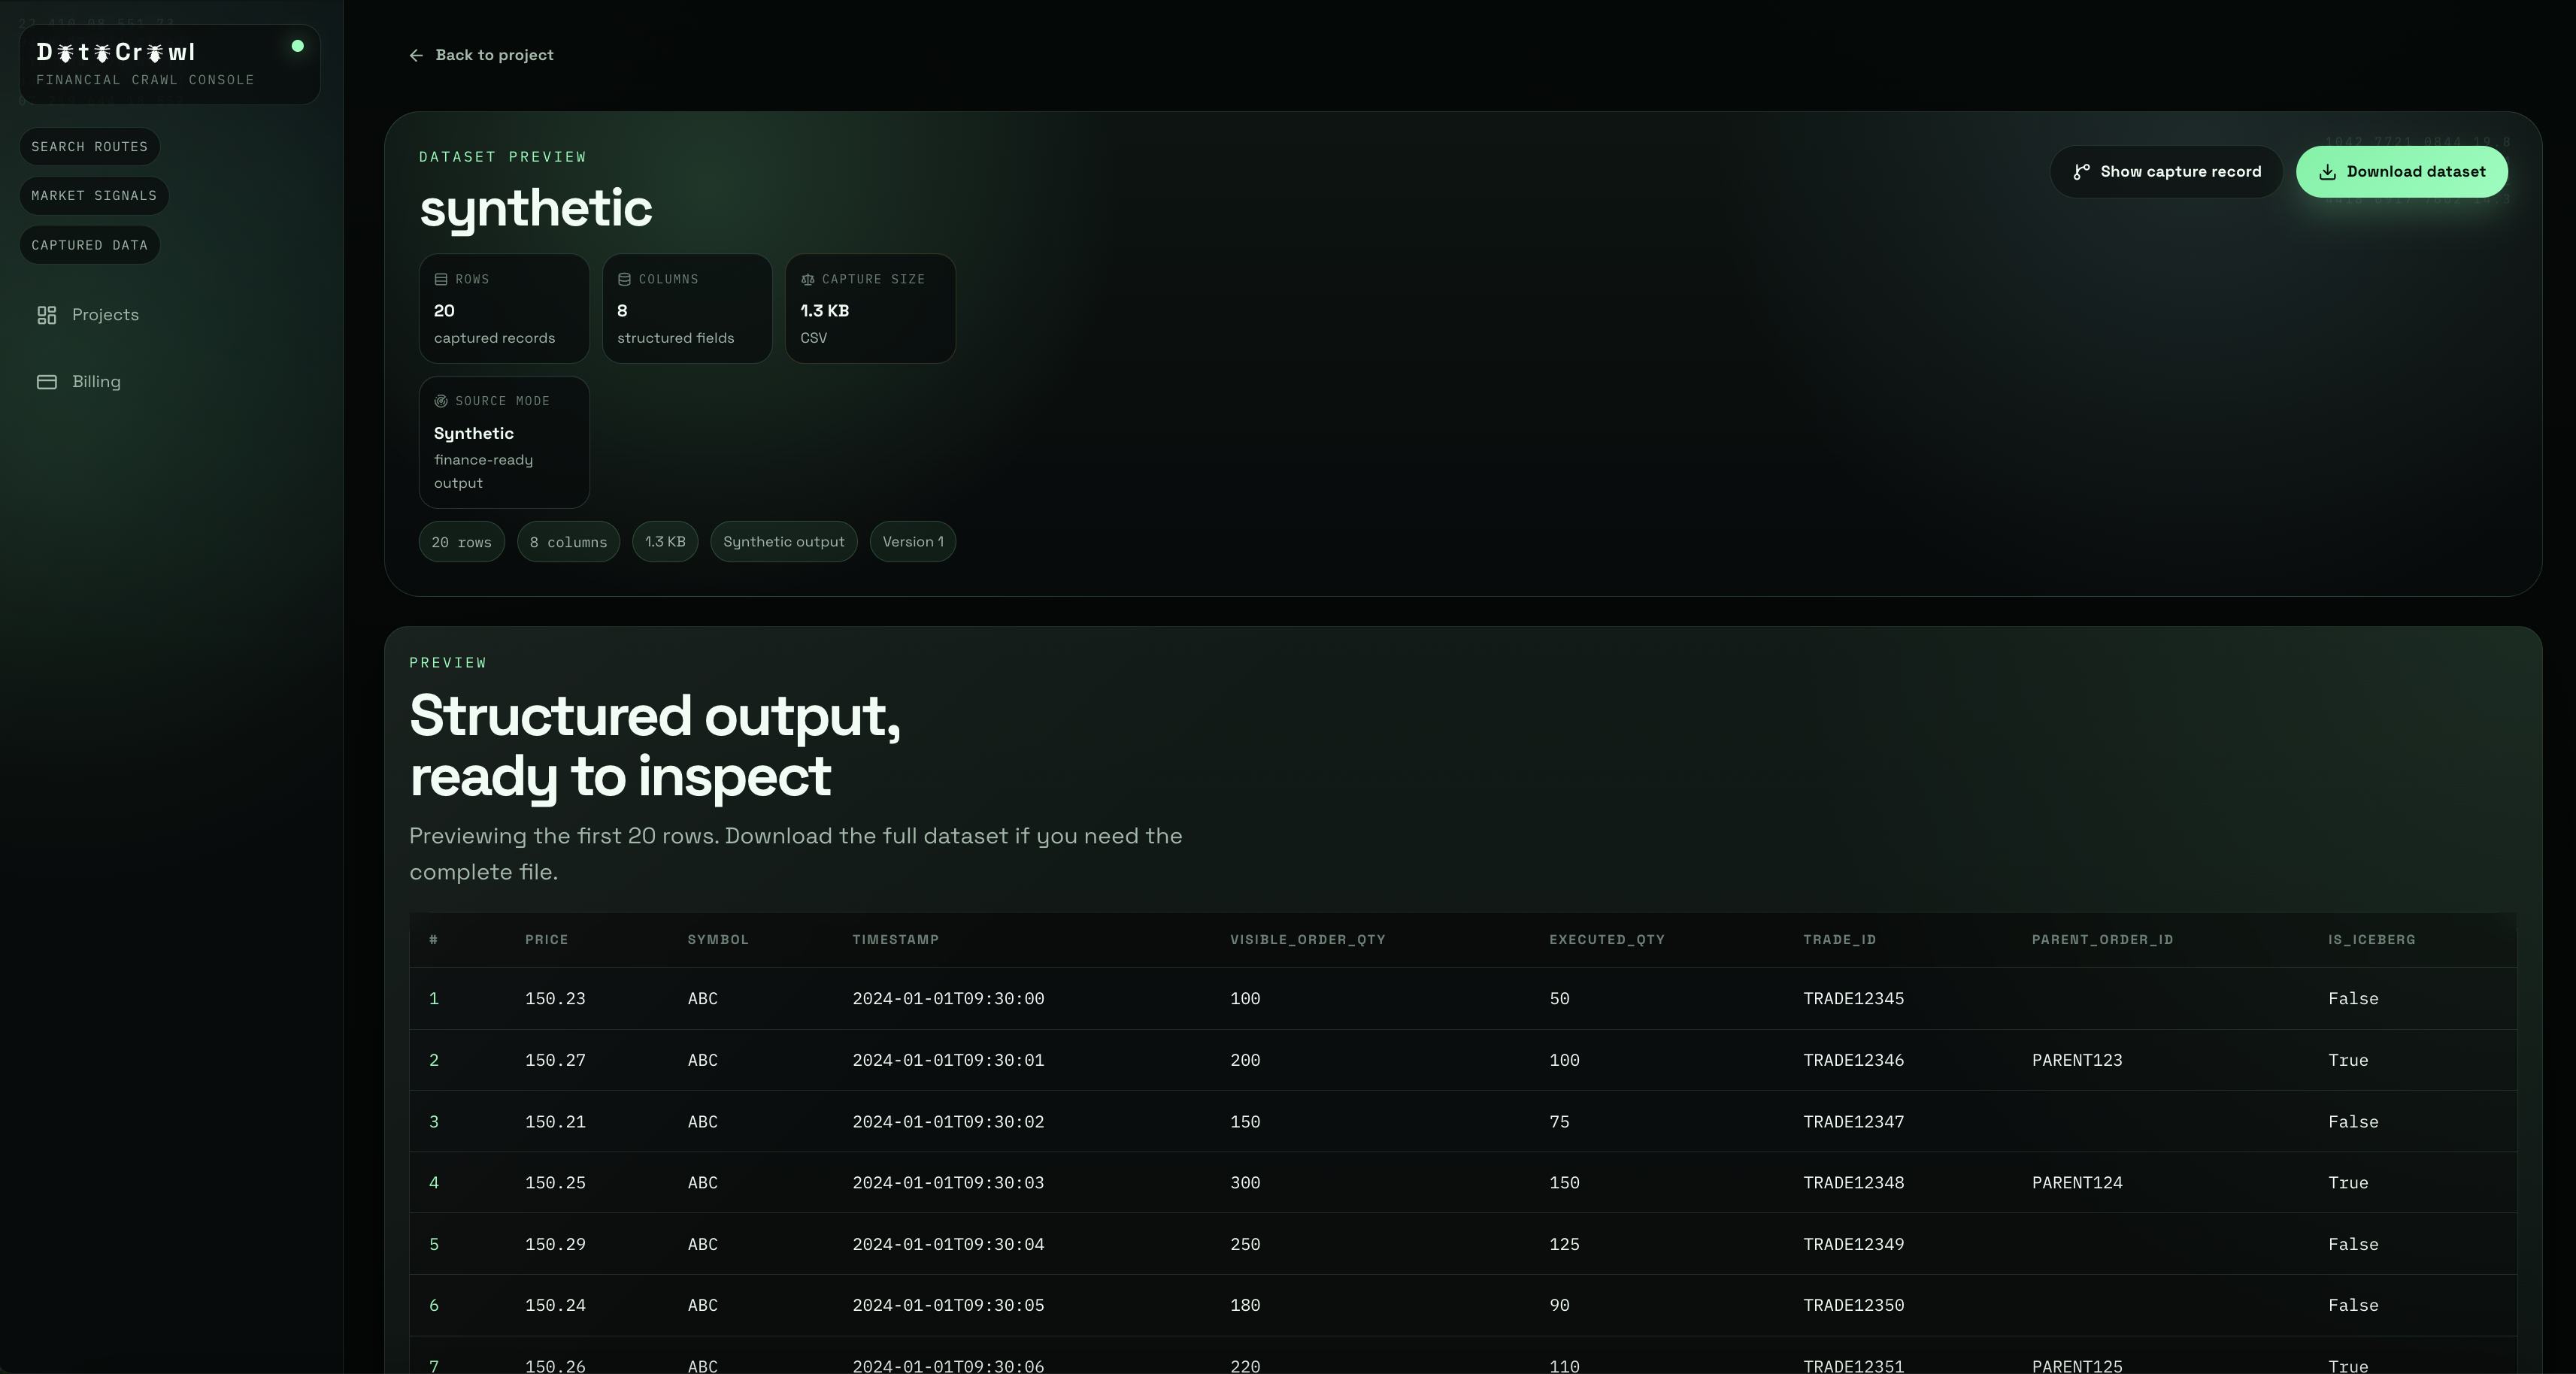This screenshot has width=2576, height=1374.
Task: Go to Billing in sidebar
Action: point(96,382)
